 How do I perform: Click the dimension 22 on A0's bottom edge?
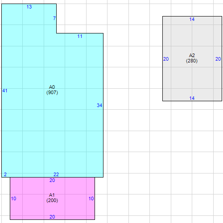tap(56, 174)
